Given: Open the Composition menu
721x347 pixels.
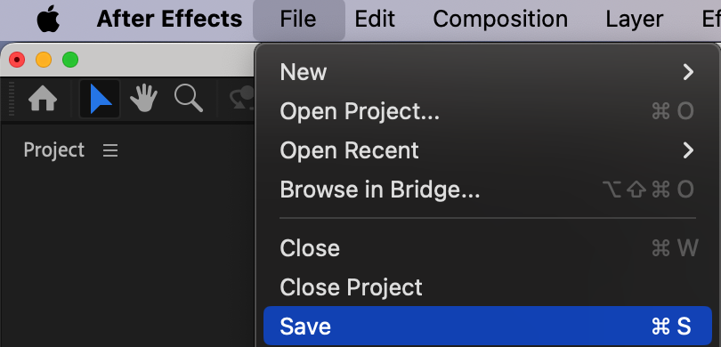Looking at the screenshot, I should (500, 20).
